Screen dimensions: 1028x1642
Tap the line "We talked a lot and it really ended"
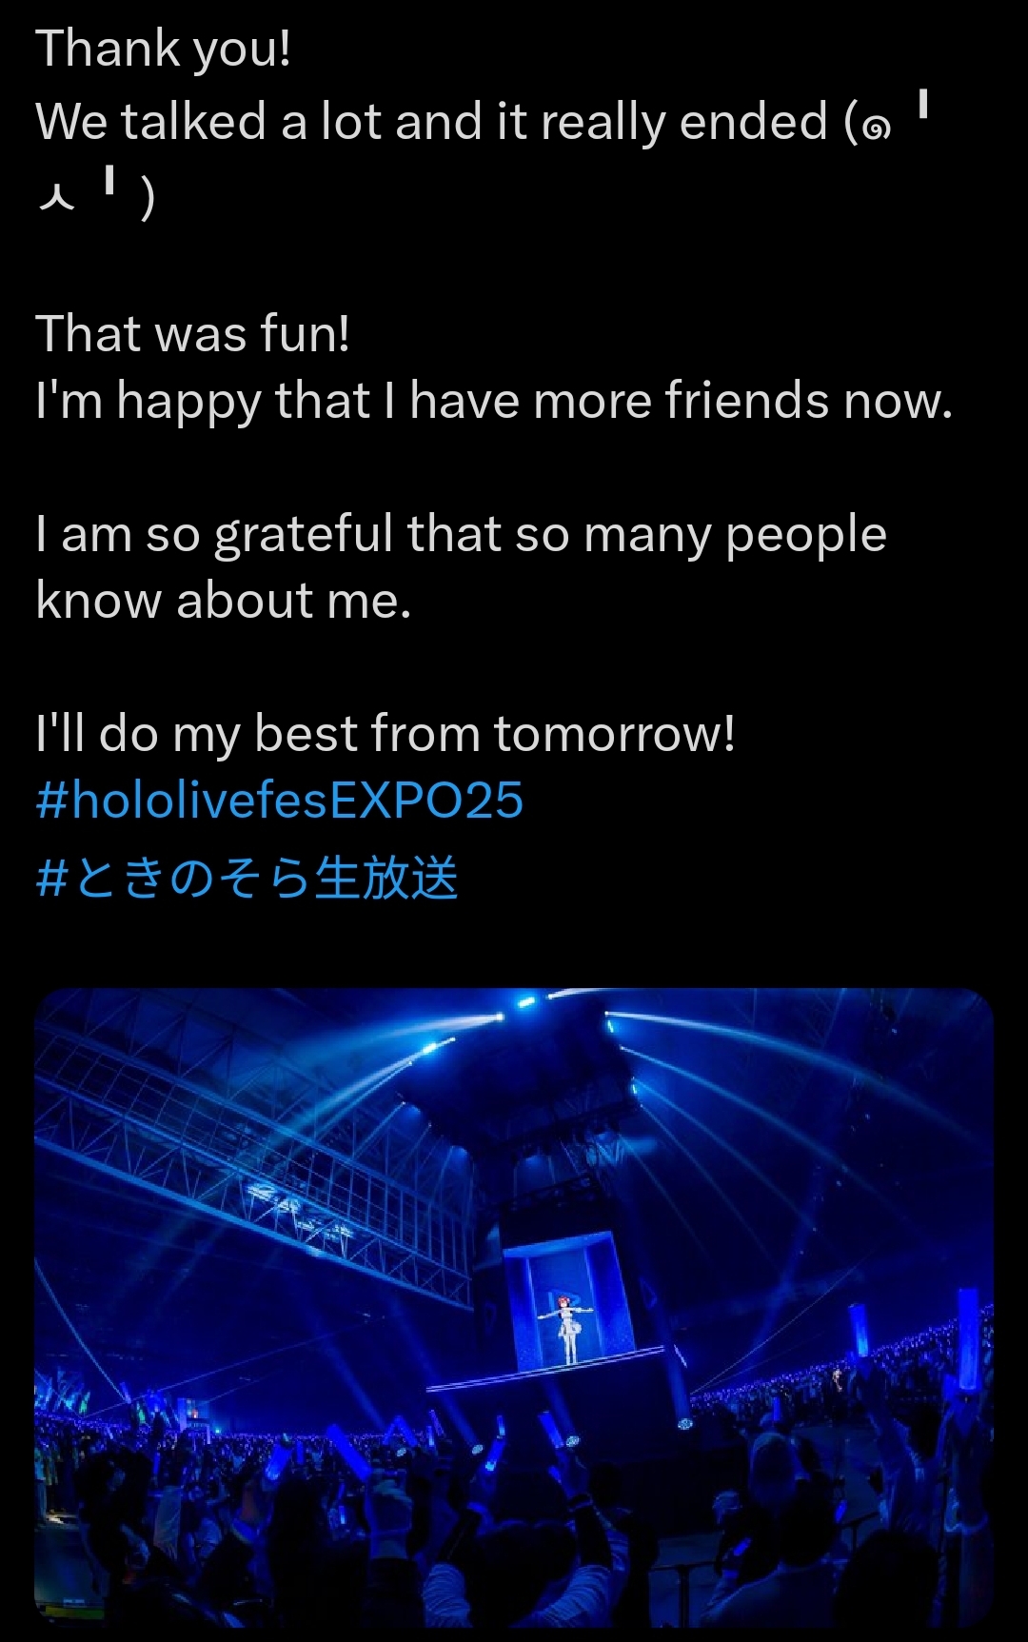[431, 123]
